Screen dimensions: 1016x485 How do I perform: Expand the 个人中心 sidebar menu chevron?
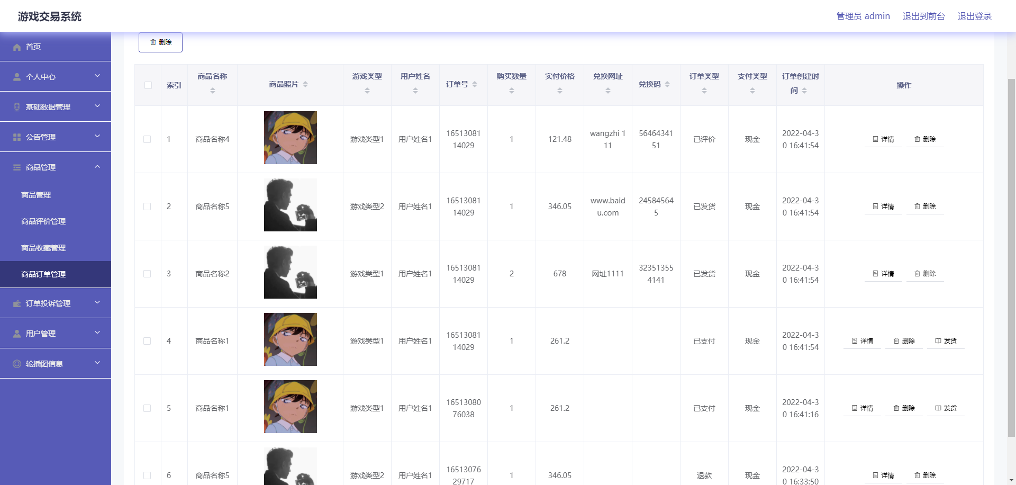97,76
